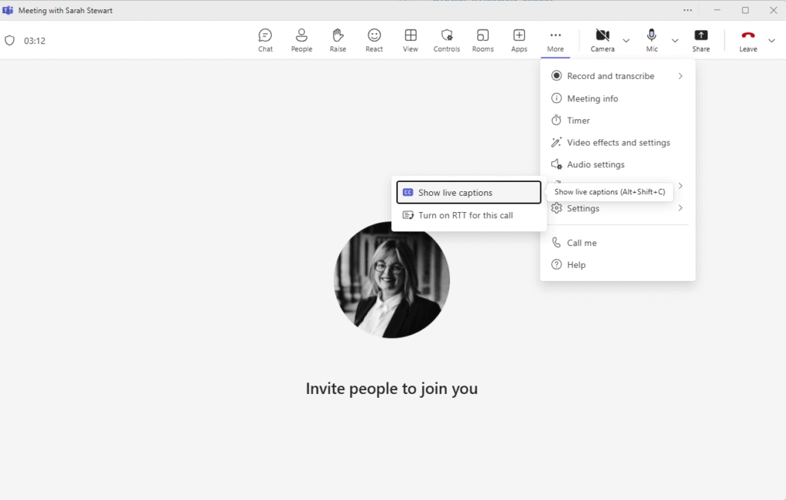Choose Call me from the menu
Image resolution: width=786 pixels, height=500 pixels.
581,243
